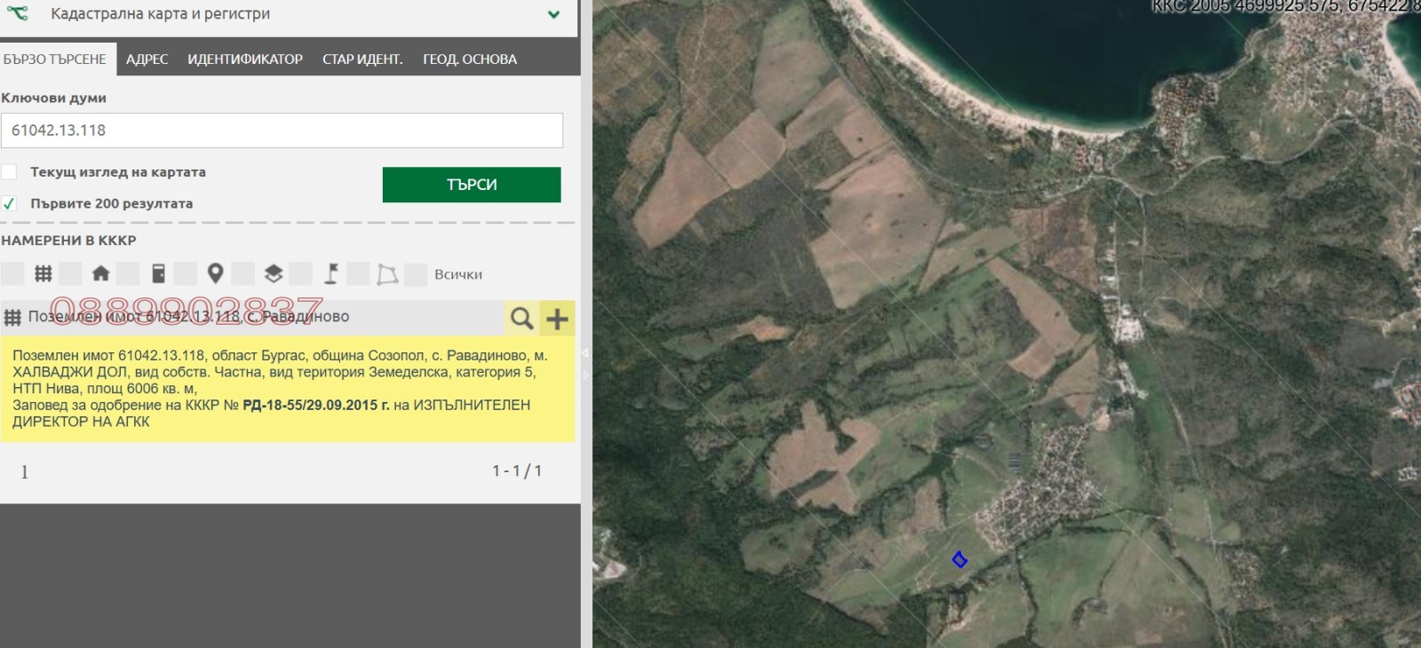Click the flag marker filter icon

click(x=331, y=274)
